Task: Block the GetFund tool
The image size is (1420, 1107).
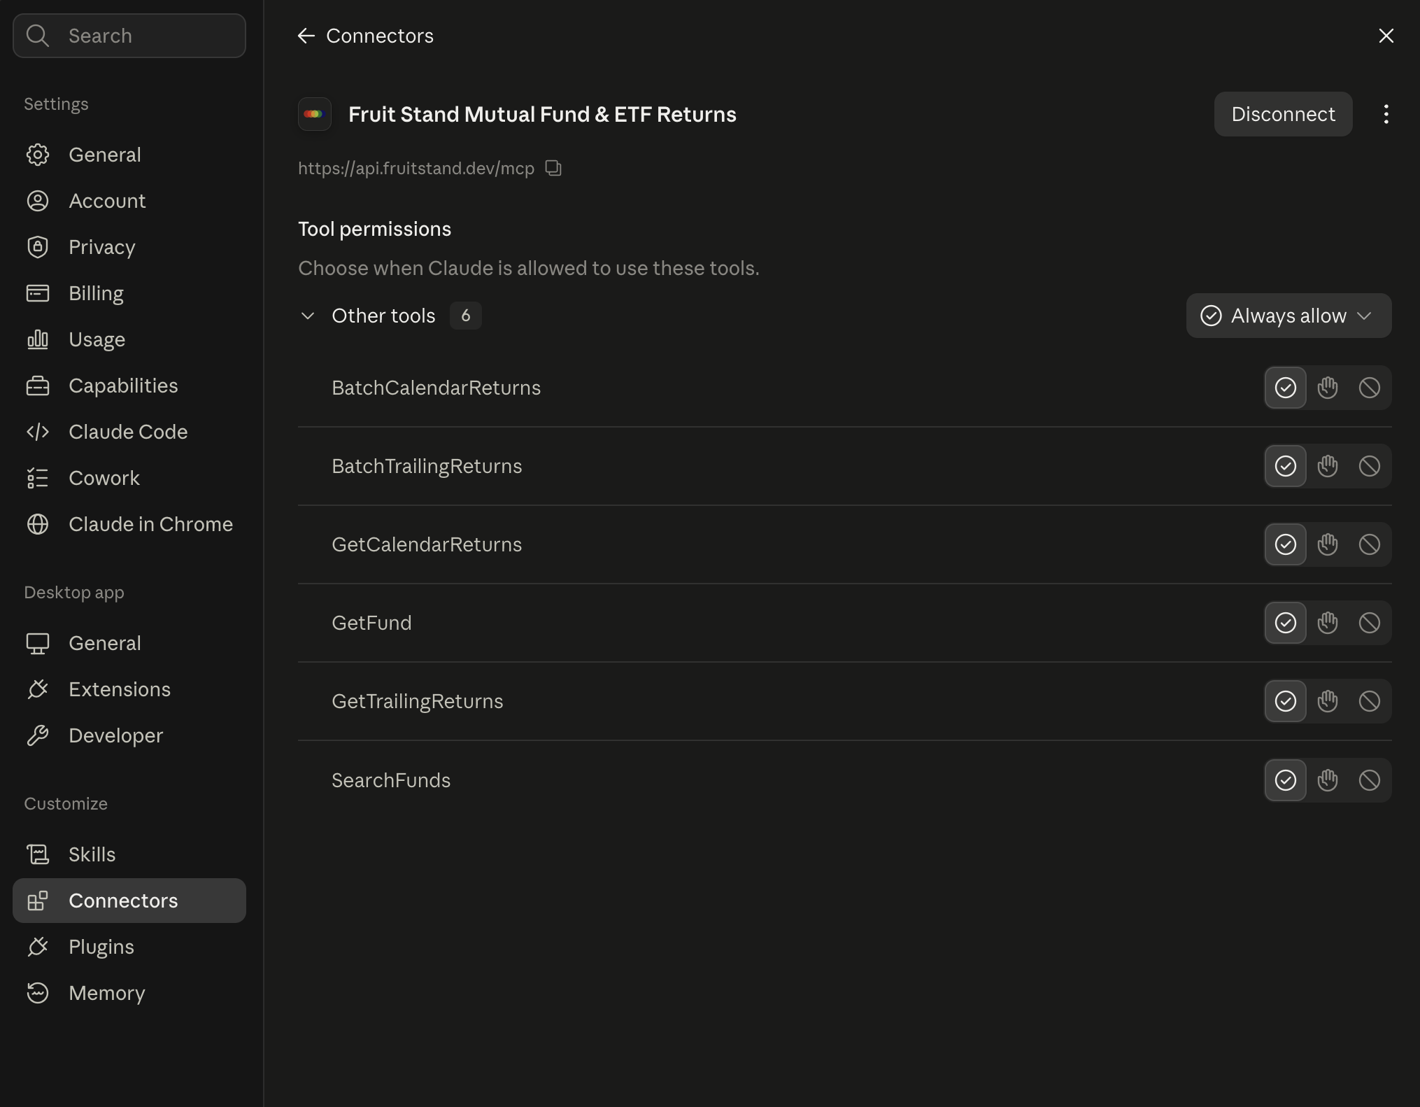Action: tap(1369, 623)
